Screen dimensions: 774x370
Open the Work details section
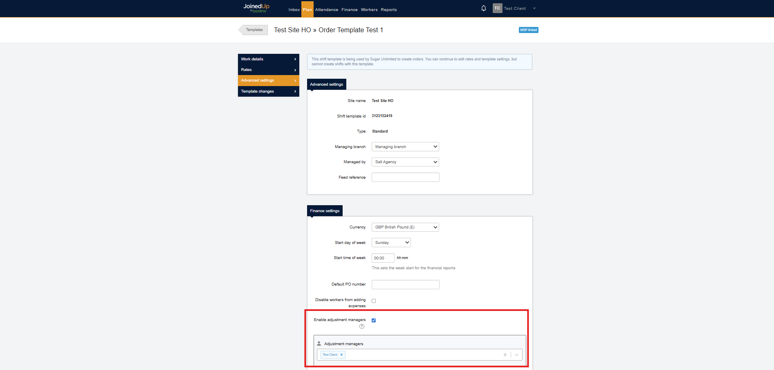coord(268,59)
